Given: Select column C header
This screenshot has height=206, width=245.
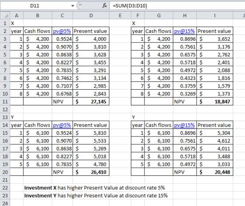Looking at the screenshot, I should 62,15.
